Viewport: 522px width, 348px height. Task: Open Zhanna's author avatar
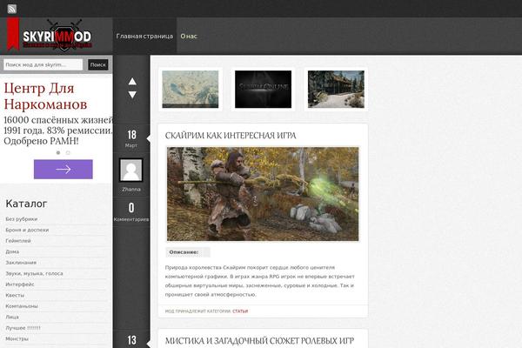tap(131, 171)
